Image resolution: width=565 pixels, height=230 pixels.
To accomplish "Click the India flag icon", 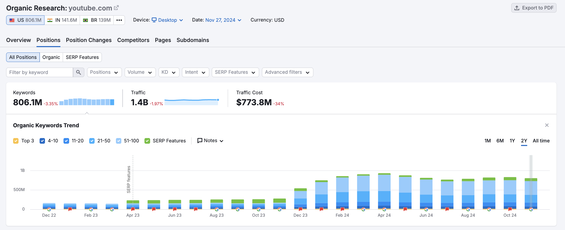I will (50, 20).
